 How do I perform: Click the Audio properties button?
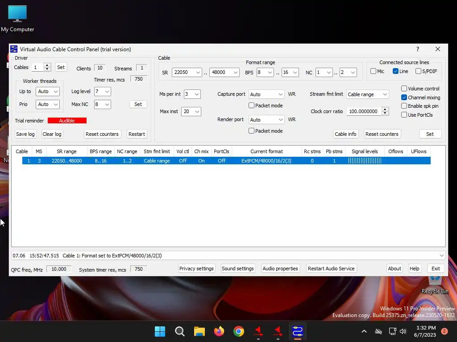[x=280, y=269]
